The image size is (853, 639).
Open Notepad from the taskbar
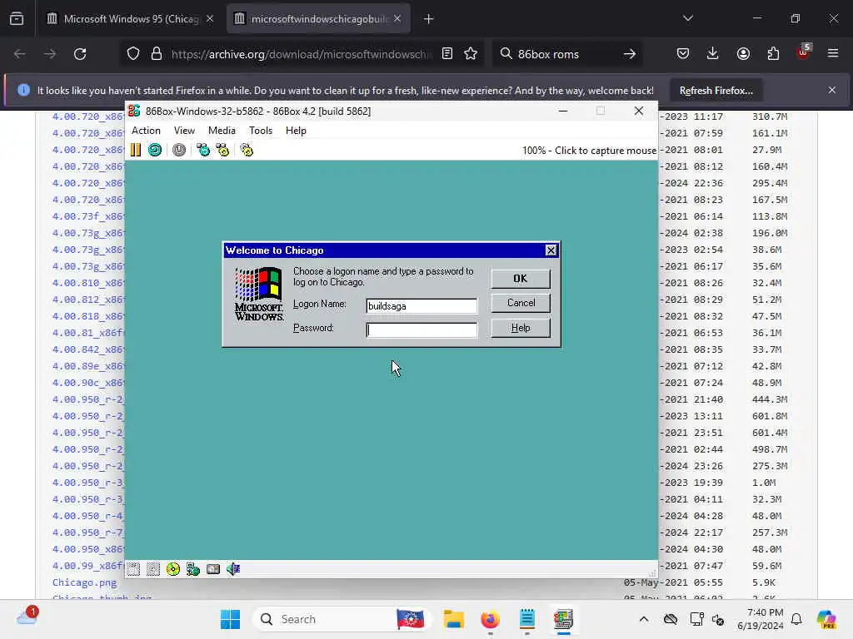pyautogui.click(x=526, y=619)
